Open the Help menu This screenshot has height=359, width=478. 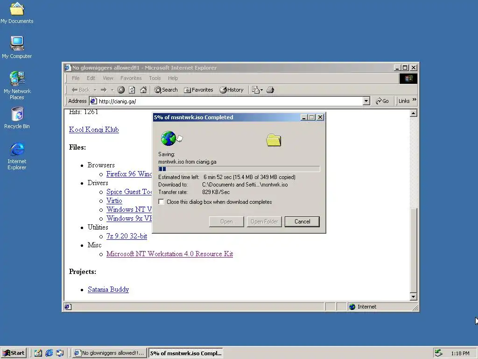click(x=173, y=78)
